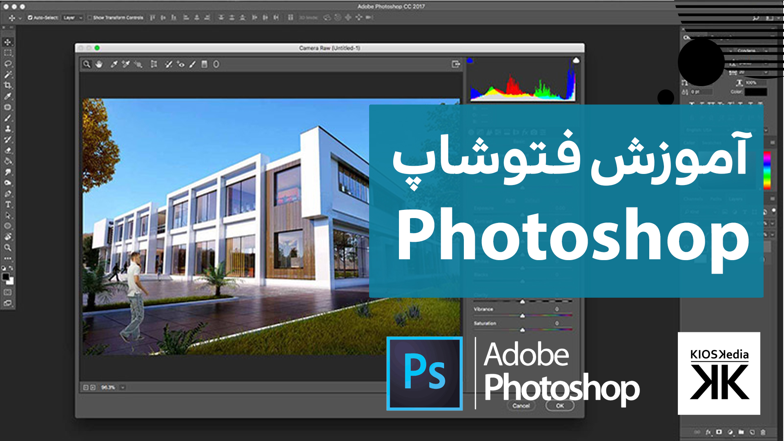Select the Rectangular Marquee tool

(x=8, y=53)
